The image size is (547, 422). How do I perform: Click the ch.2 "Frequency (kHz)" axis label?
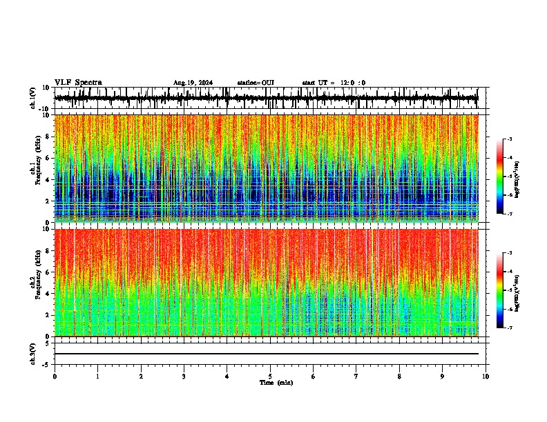tap(39, 274)
